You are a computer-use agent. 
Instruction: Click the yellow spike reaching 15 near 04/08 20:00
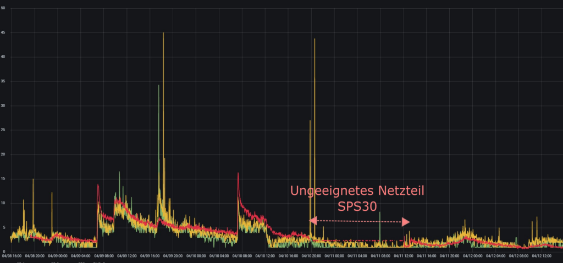(33, 180)
